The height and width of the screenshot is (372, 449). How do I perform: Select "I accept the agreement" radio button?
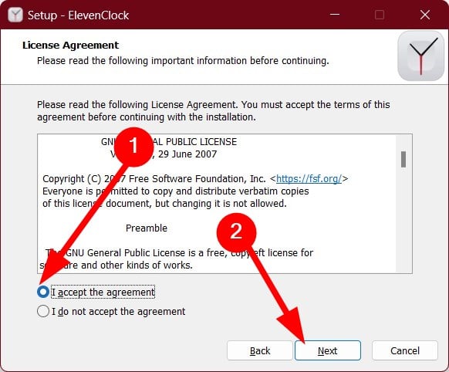43,292
